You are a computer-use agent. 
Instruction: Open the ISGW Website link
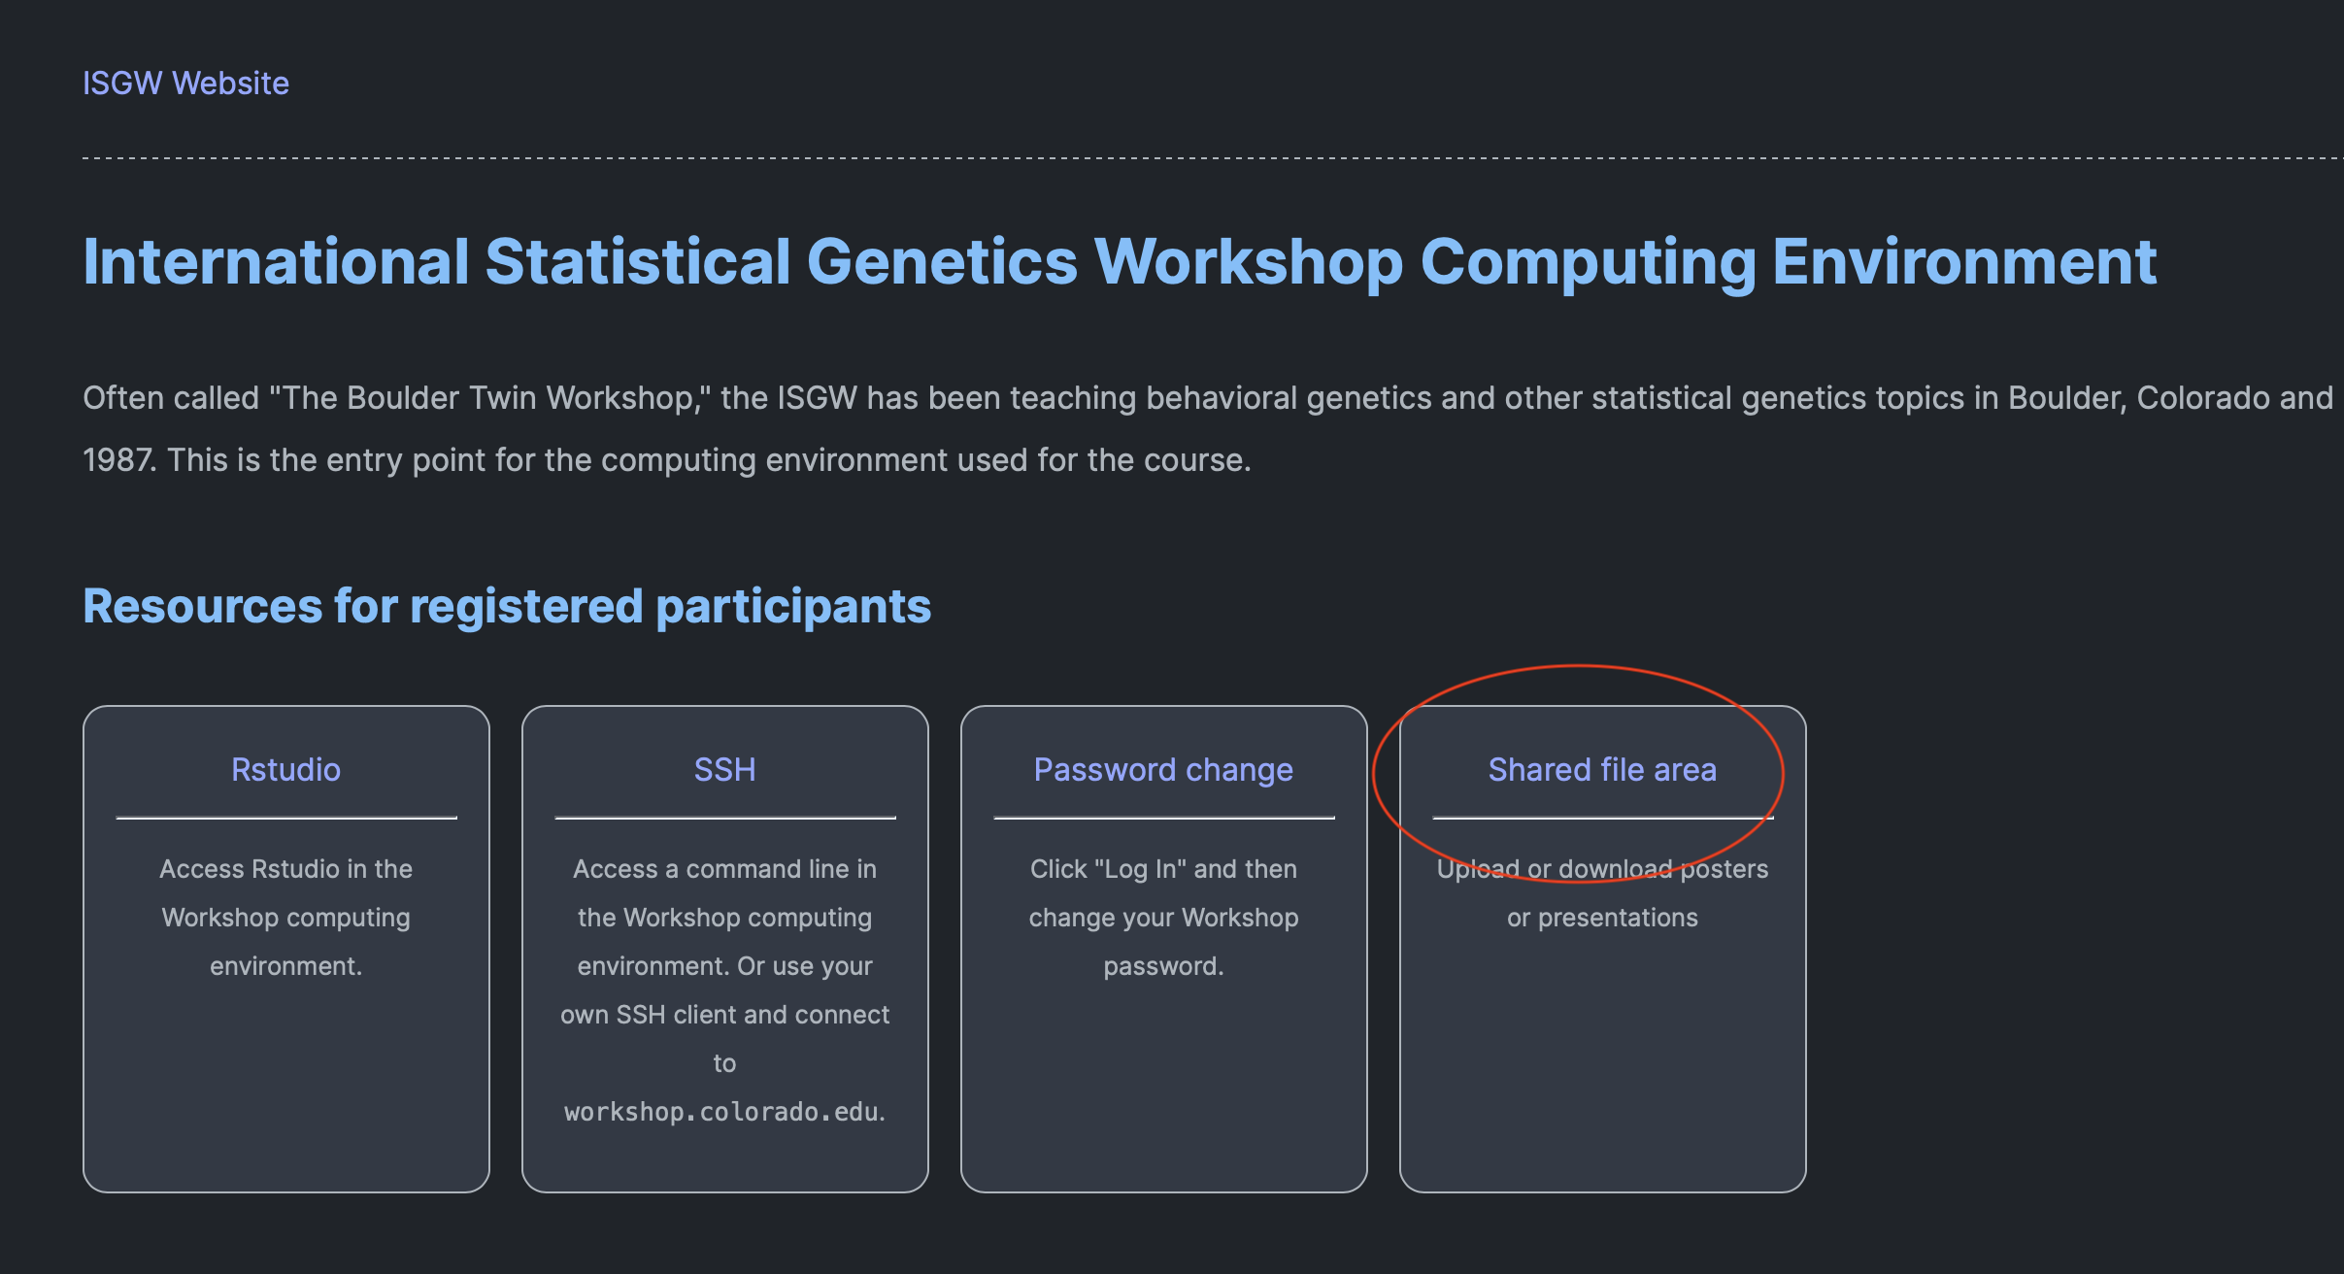(x=185, y=84)
